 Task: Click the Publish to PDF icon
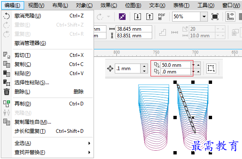tap(162, 17)
